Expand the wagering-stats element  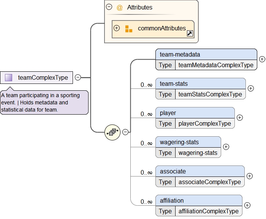(226, 147)
